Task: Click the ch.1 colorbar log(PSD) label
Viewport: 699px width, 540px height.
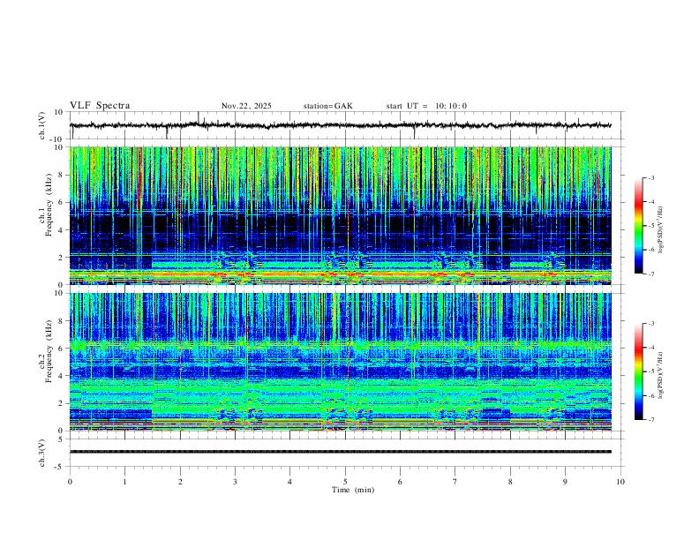Action: pos(660,230)
